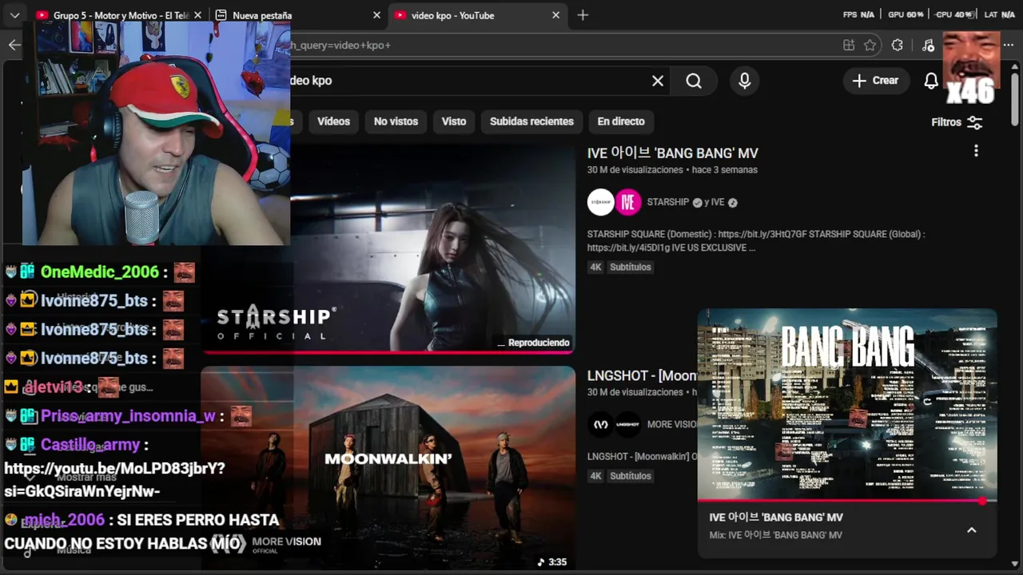Open the media control music icon
1023x575 pixels.
tap(927, 46)
